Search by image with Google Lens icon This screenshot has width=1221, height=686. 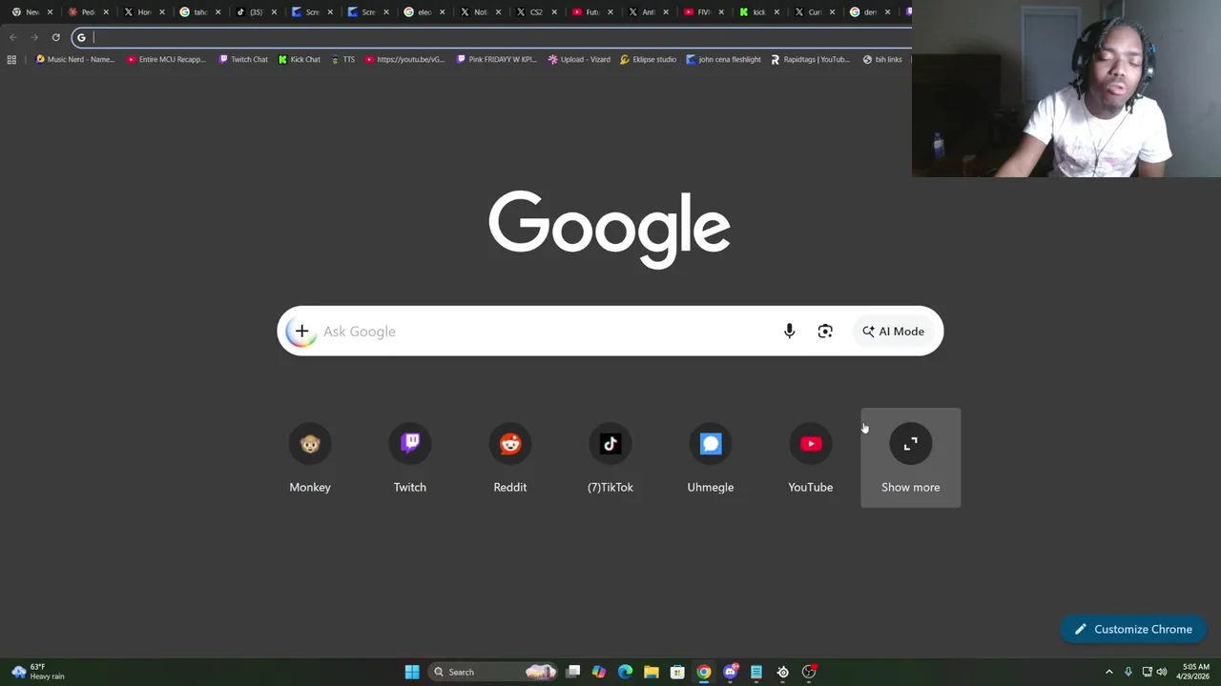click(825, 332)
